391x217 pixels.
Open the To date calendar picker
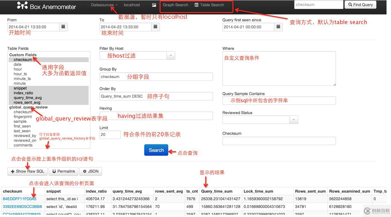155,27
